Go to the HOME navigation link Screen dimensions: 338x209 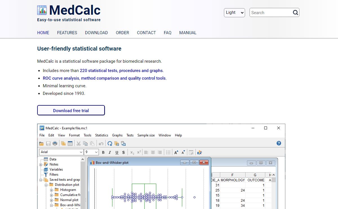click(x=43, y=33)
